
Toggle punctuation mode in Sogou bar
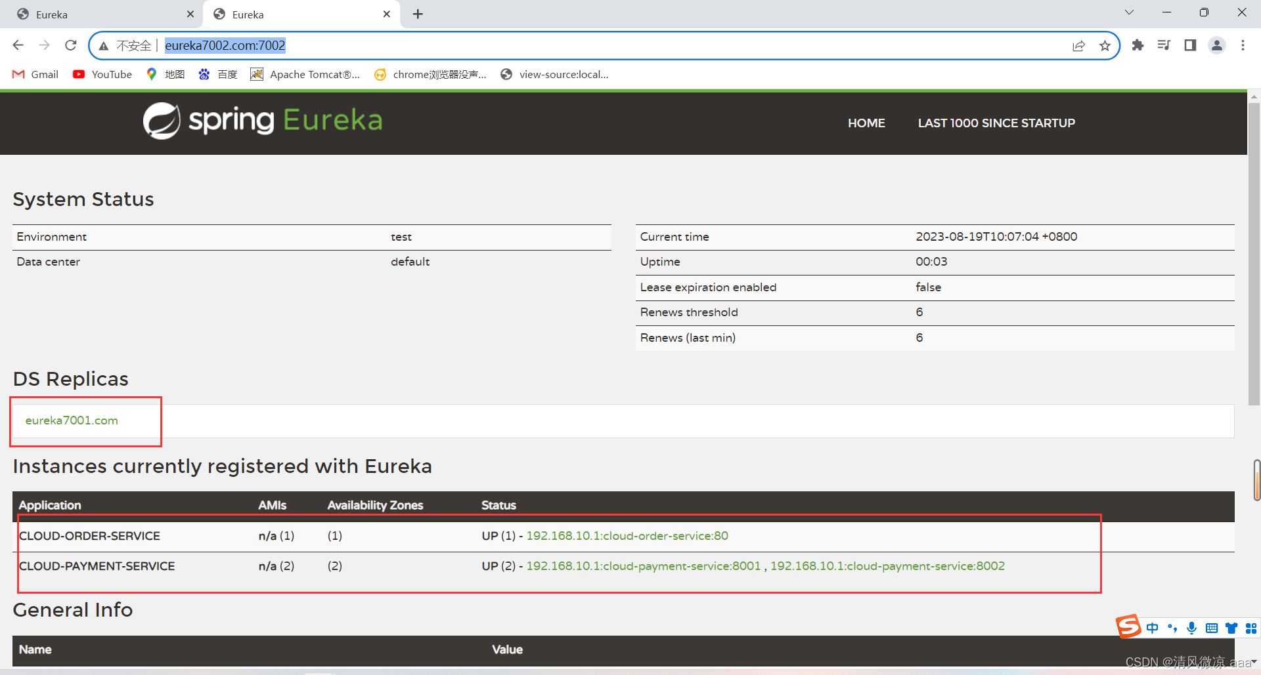tap(1172, 628)
